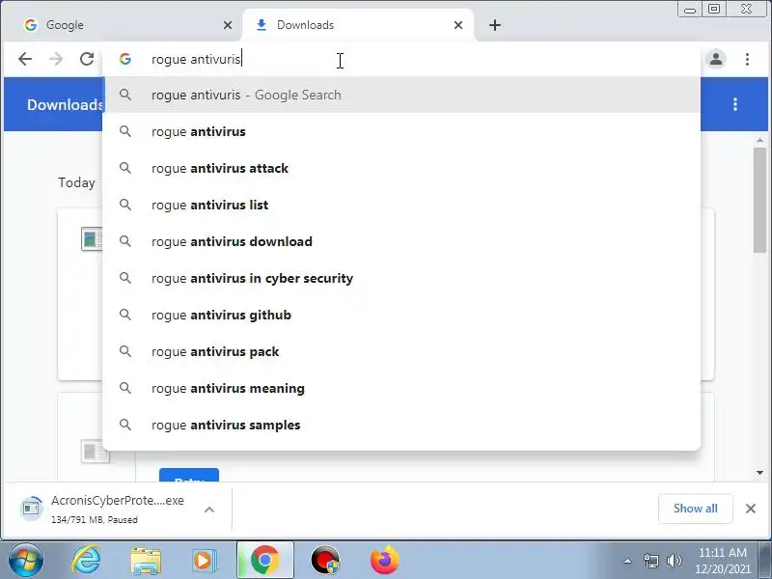Choose the 'rogue antivirus' suggestion
The image size is (772, 579).
(401, 131)
